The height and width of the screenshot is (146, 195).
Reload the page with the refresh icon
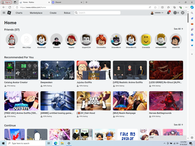pyautogui.click(x=10, y=7)
